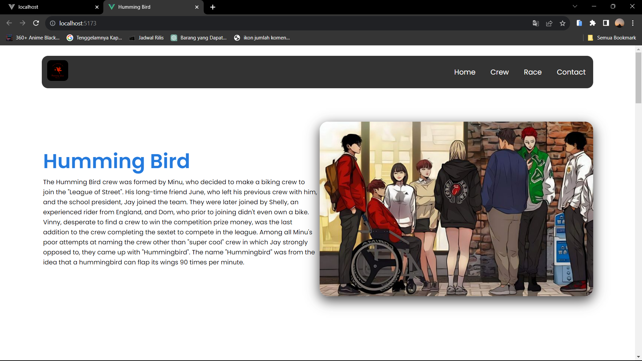
Task: Open the 'Barang yang Dapat...' bookmark
Action: 199,38
